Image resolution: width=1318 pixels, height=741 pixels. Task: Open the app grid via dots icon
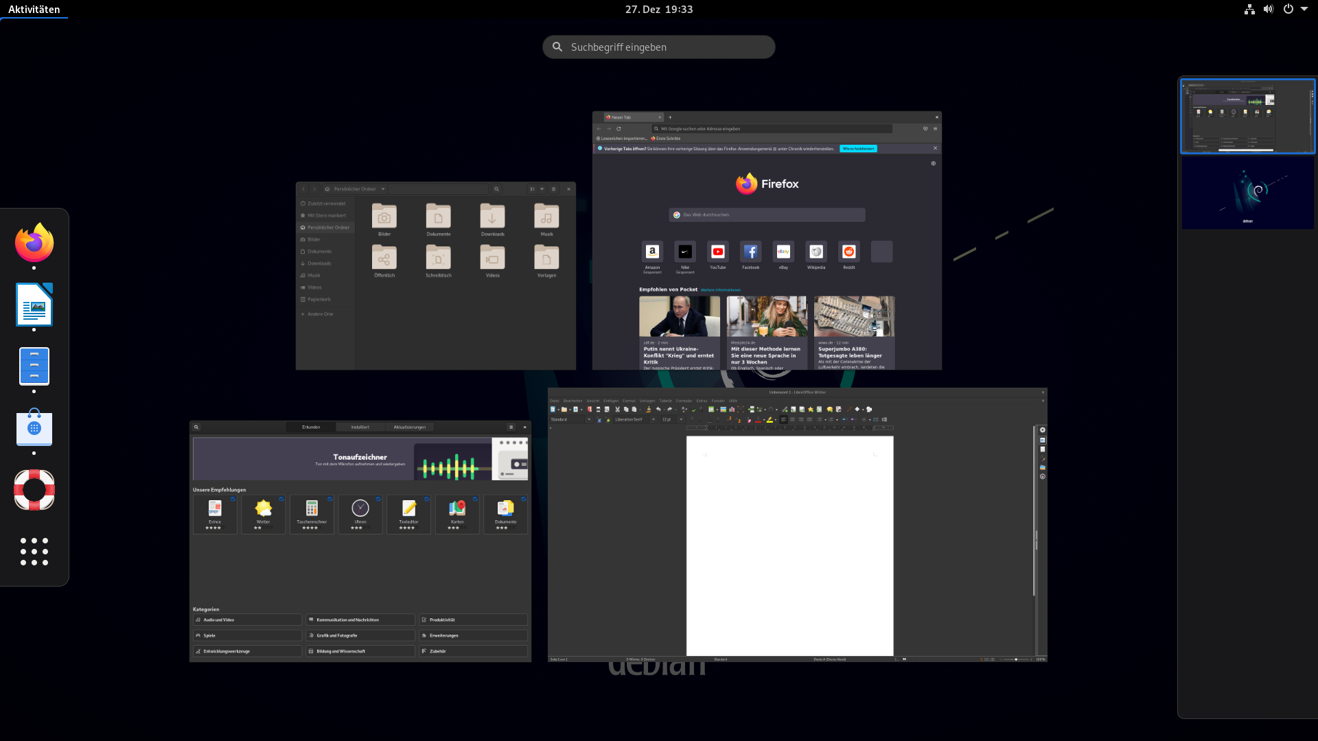[x=34, y=551]
